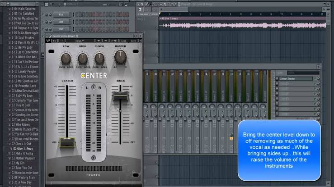334x187 pixels.
Task: Adjust pan knob of Insert 10 track
Action: [x=154, y=106]
